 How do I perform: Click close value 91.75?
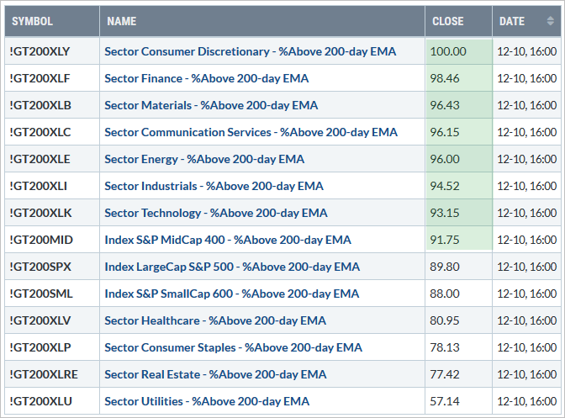click(445, 240)
